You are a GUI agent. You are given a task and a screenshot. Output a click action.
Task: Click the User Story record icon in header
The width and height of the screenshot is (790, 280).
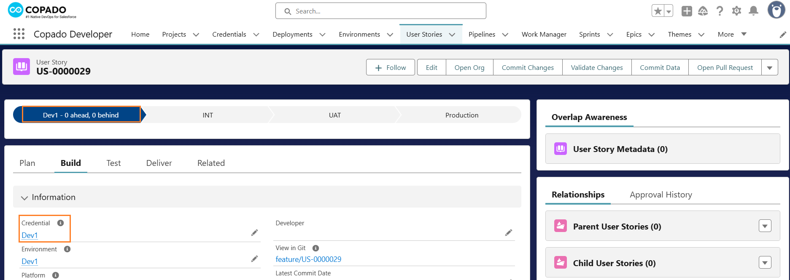coord(22,67)
